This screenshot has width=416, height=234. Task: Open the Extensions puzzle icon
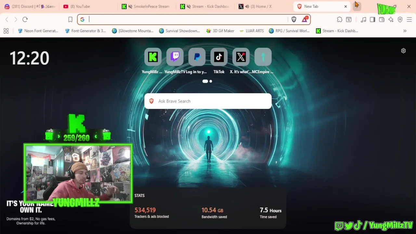tap(340, 19)
